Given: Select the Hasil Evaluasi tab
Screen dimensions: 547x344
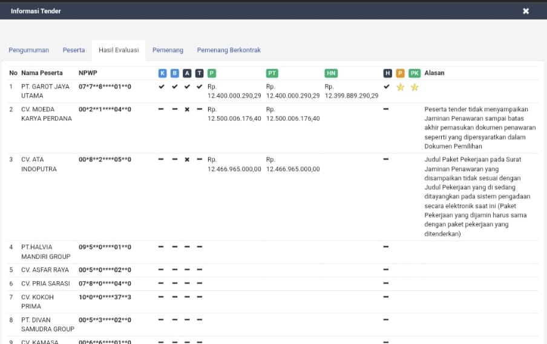Looking at the screenshot, I should (x=119, y=50).
